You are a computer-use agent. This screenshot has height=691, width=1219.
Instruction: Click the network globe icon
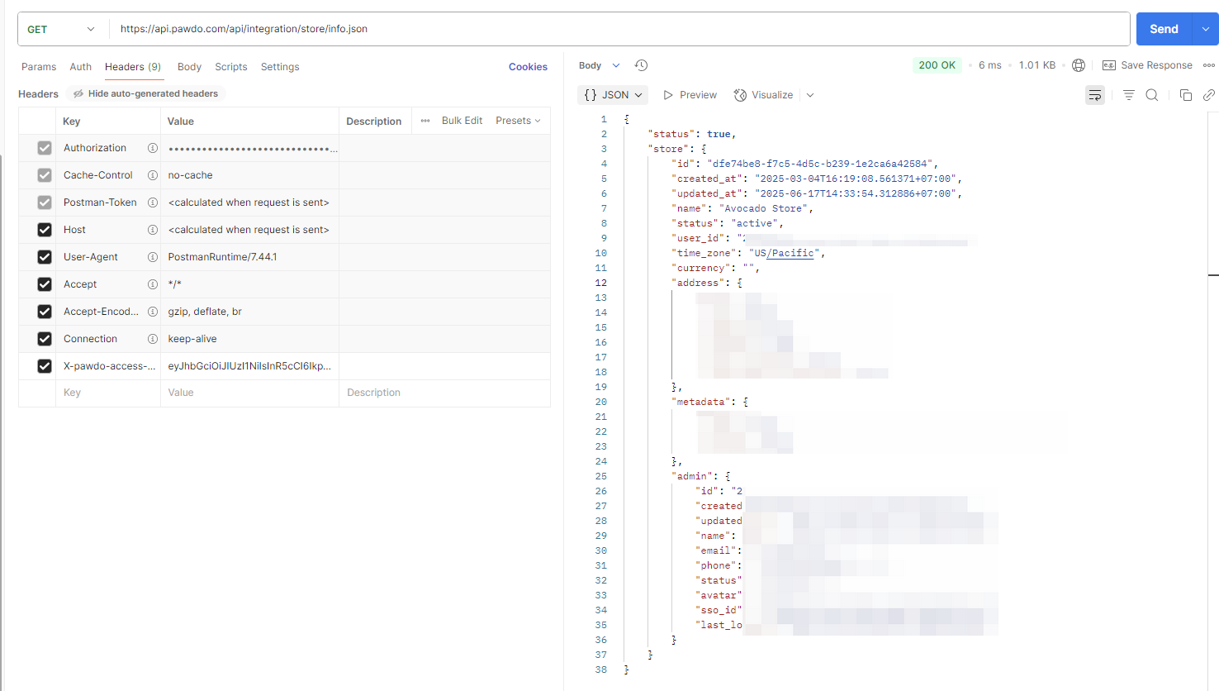point(1079,65)
